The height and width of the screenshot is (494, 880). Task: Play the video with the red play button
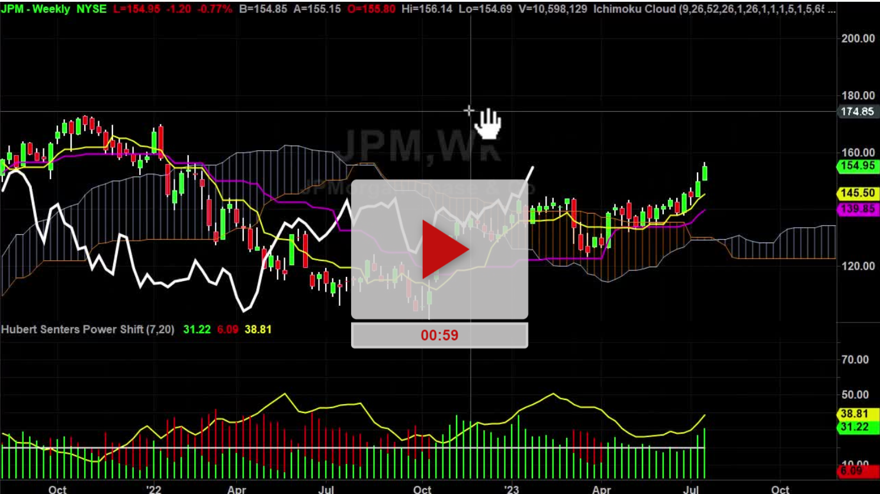445,250
